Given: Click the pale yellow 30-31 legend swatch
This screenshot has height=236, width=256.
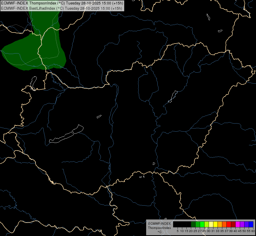Looking at the screenshot, I should pyautogui.click(x=211, y=224).
